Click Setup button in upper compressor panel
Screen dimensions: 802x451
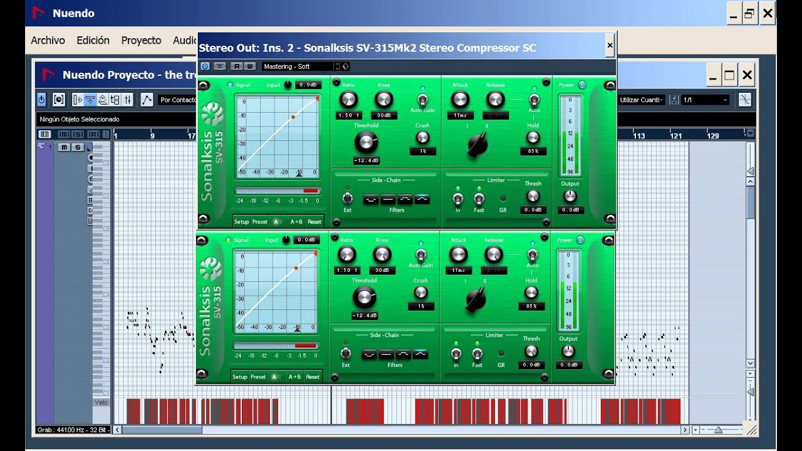[241, 222]
